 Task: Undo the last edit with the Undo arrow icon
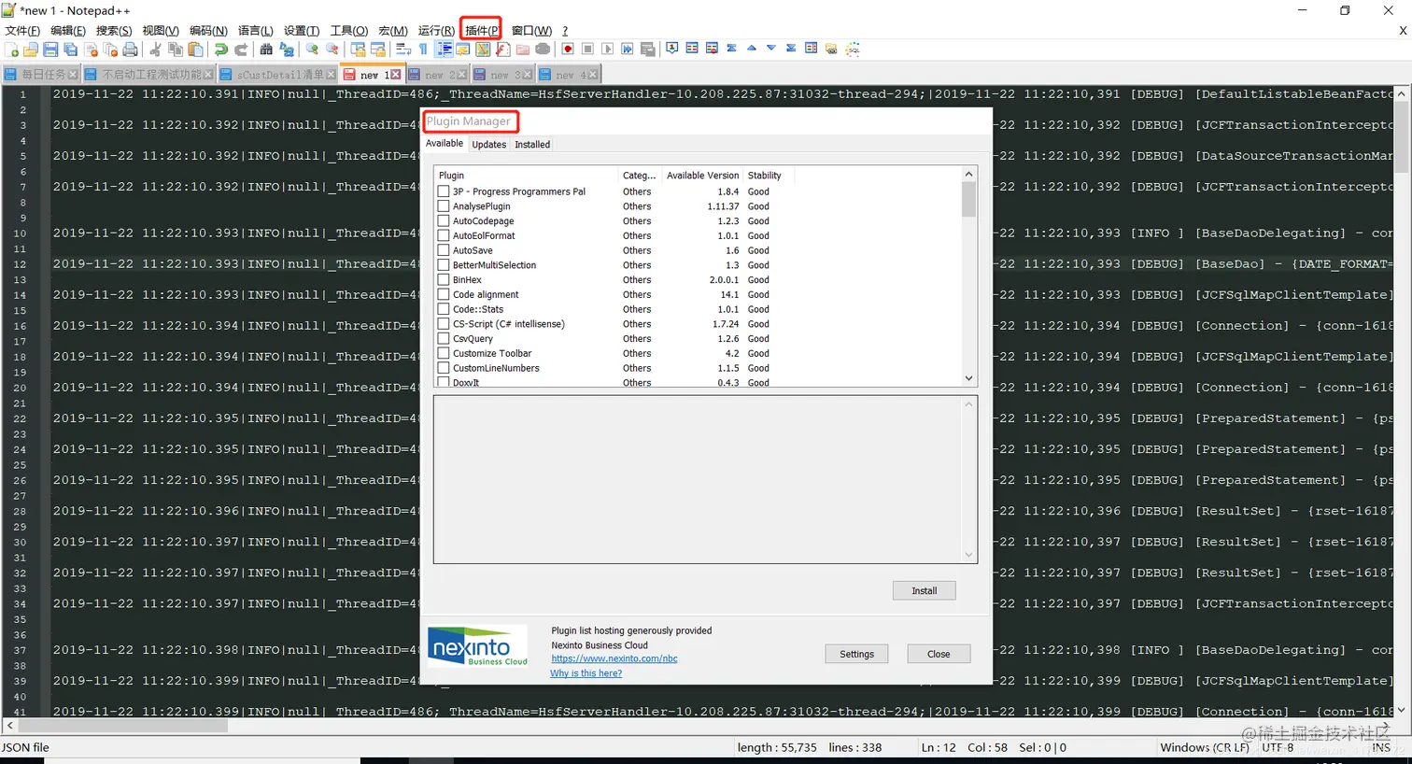tap(220, 49)
